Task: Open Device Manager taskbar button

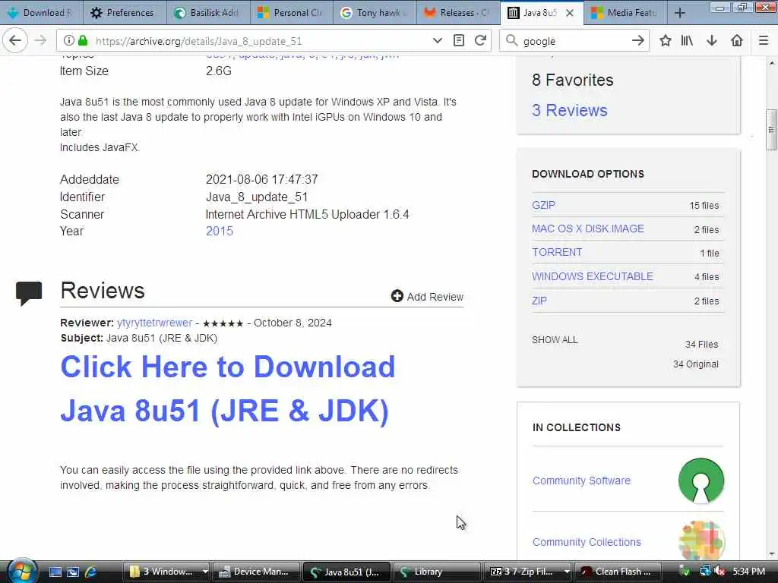Action: click(x=257, y=572)
